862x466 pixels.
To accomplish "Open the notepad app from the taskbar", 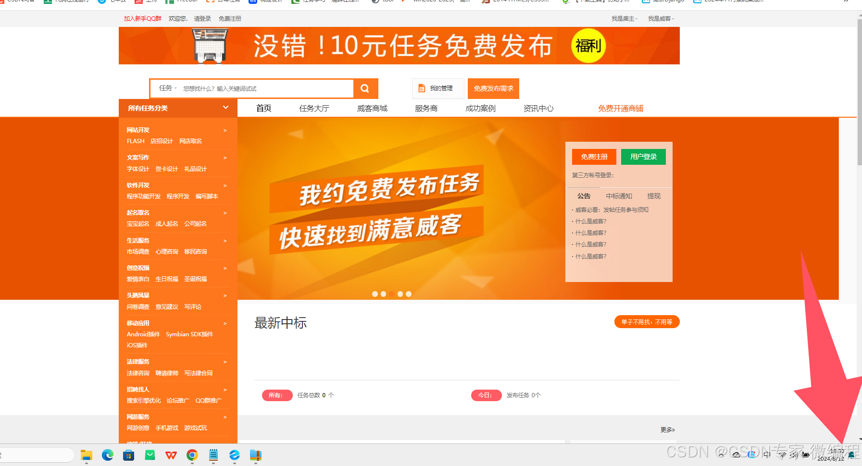I will pyautogui.click(x=213, y=455).
